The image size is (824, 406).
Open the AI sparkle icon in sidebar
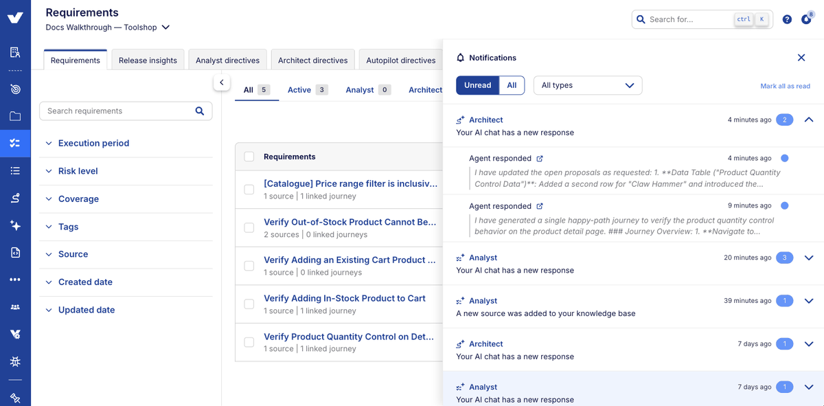(15, 225)
